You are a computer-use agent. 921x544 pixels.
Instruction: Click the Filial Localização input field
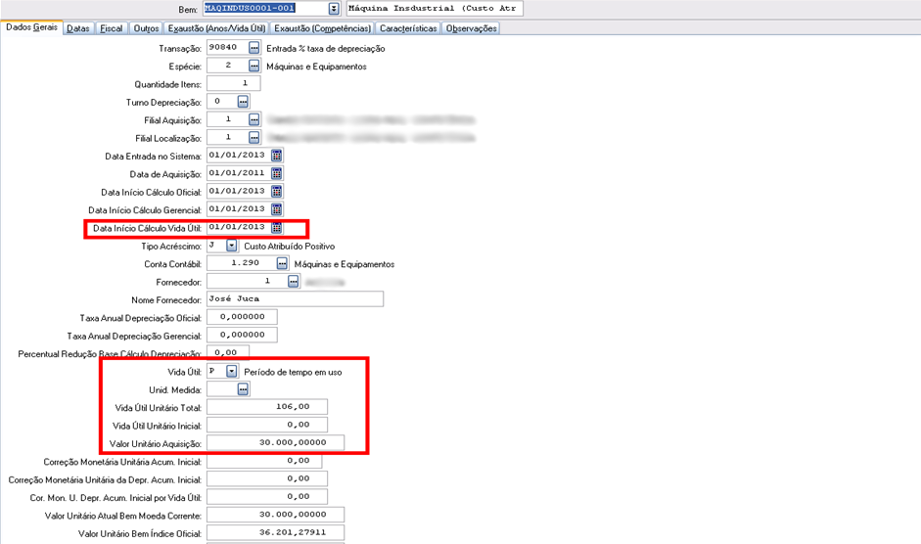click(x=228, y=138)
